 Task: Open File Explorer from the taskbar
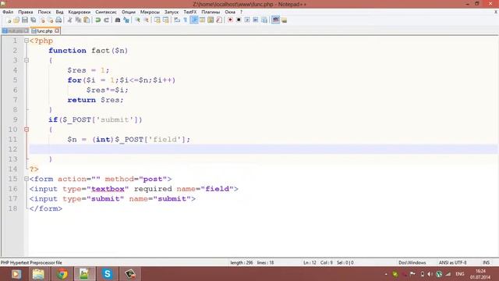tap(38, 274)
